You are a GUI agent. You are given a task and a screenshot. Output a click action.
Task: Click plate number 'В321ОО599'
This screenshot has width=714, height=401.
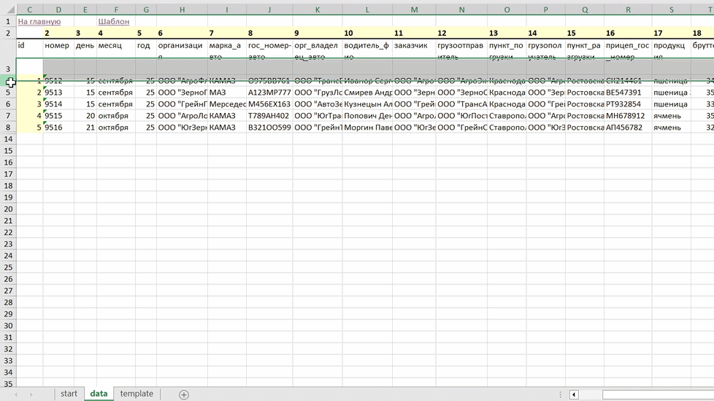[x=269, y=128]
